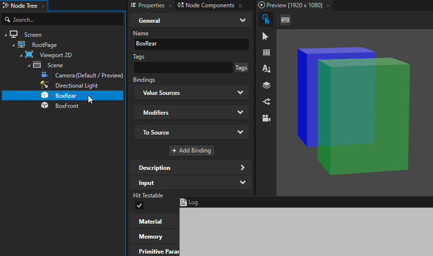The height and width of the screenshot is (256, 433).
Task: Collapse the Input section
Action: tap(242, 182)
